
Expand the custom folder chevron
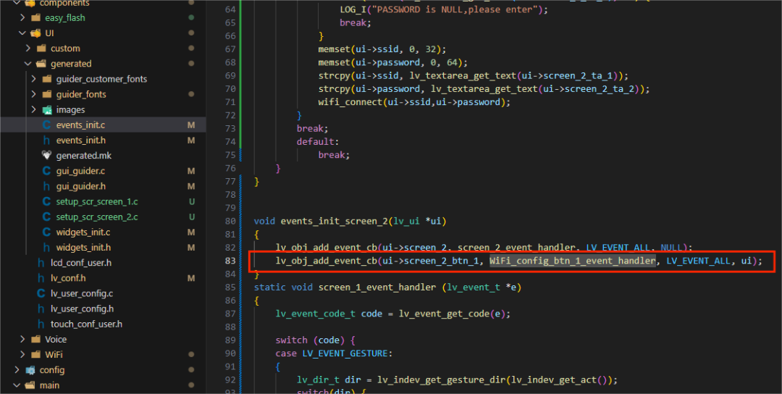click(x=28, y=49)
